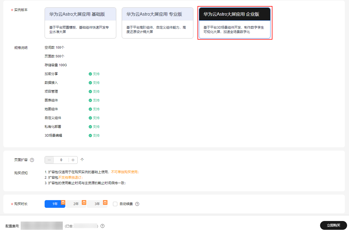Click the 立即购买 button
Viewport: 349px width, 232px height.
click(334, 225)
